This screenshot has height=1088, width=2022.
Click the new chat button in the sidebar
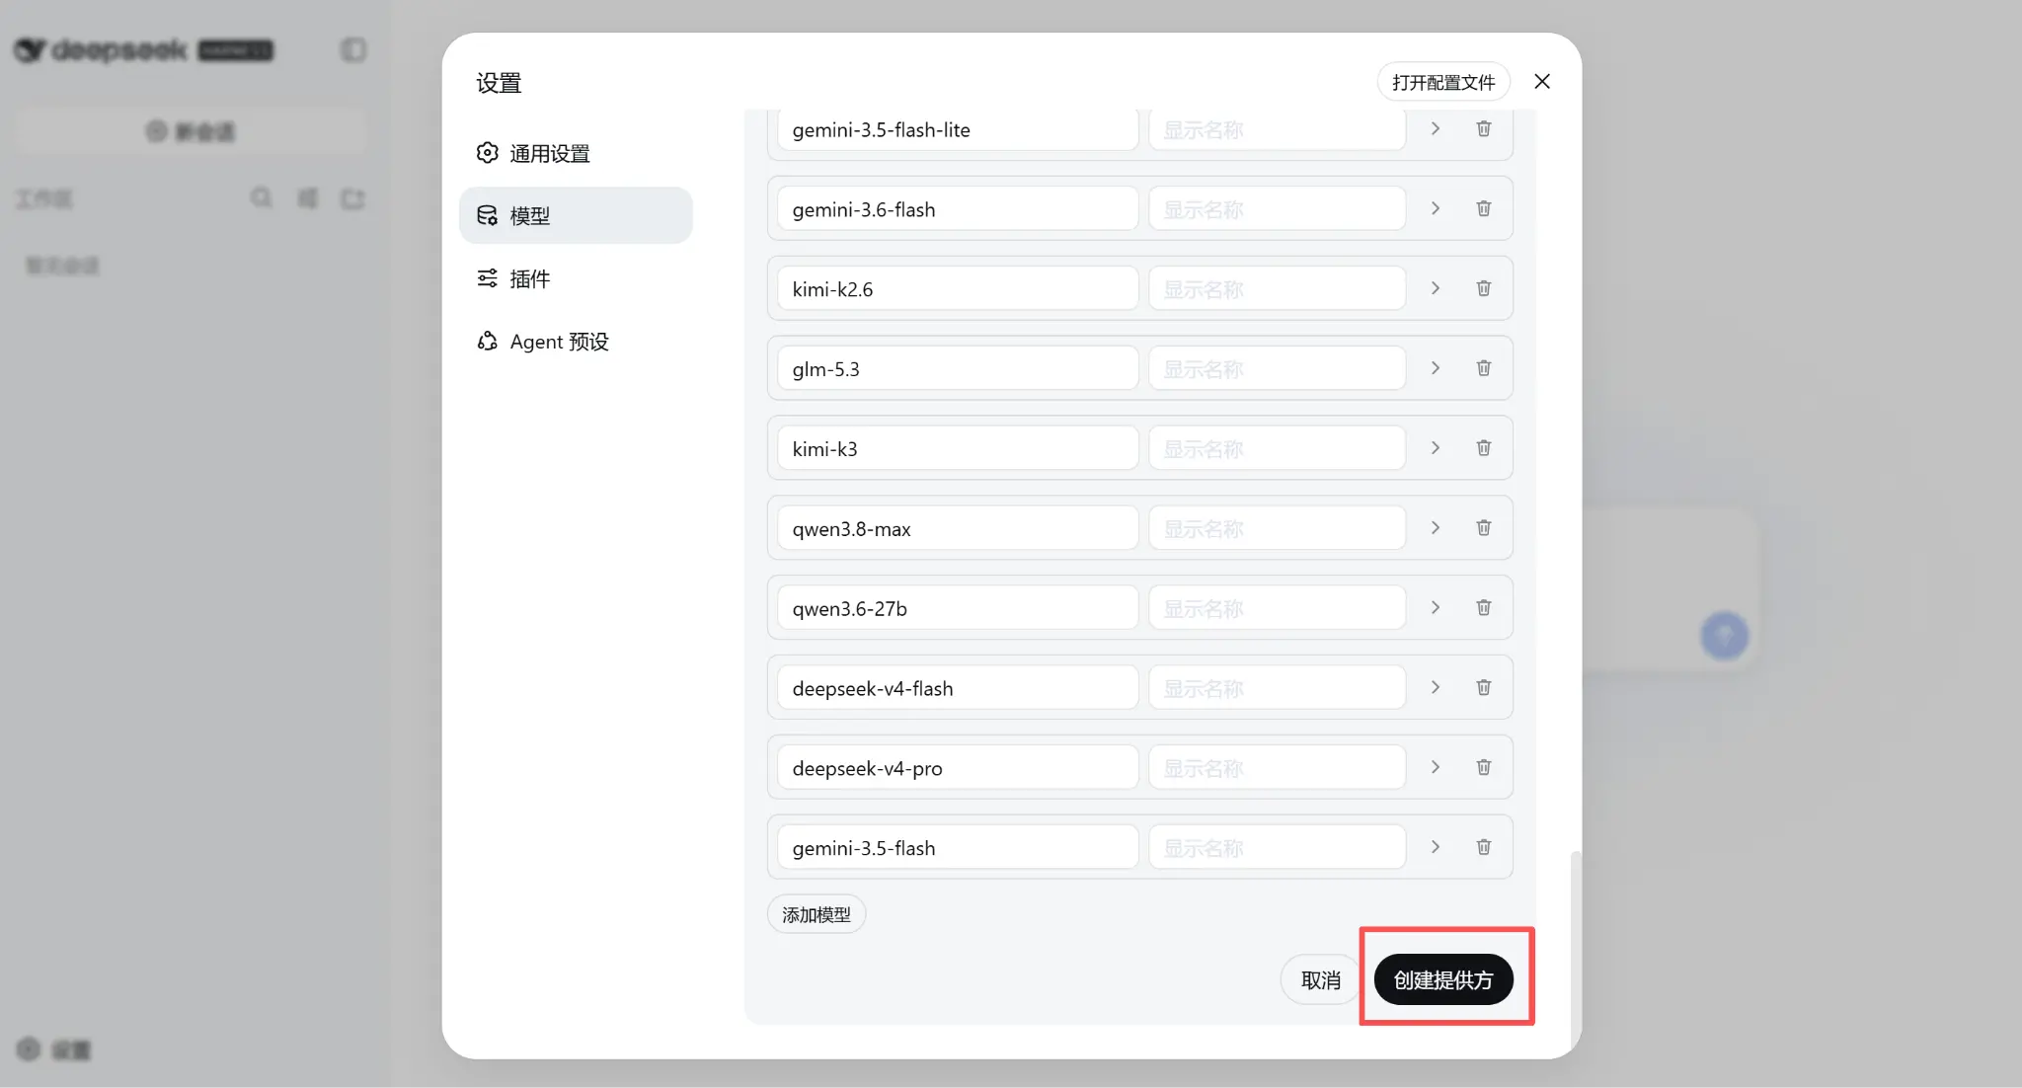tap(191, 131)
